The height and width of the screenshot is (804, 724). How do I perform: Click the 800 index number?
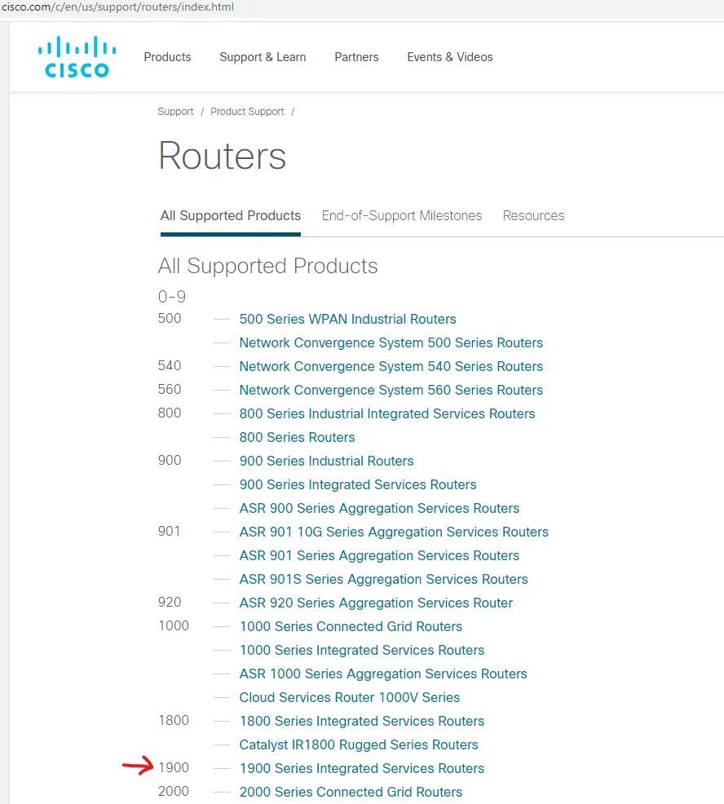170,413
